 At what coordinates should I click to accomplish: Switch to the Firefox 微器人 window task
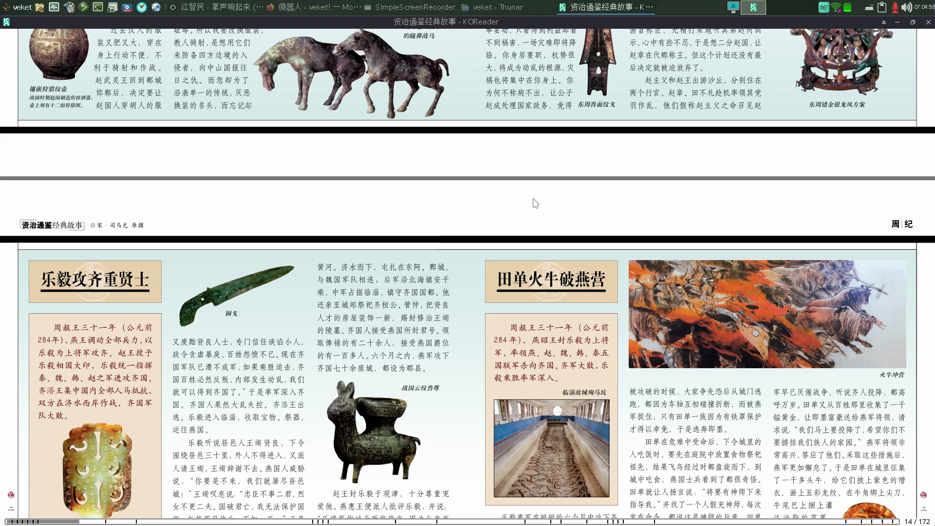tap(315, 7)
